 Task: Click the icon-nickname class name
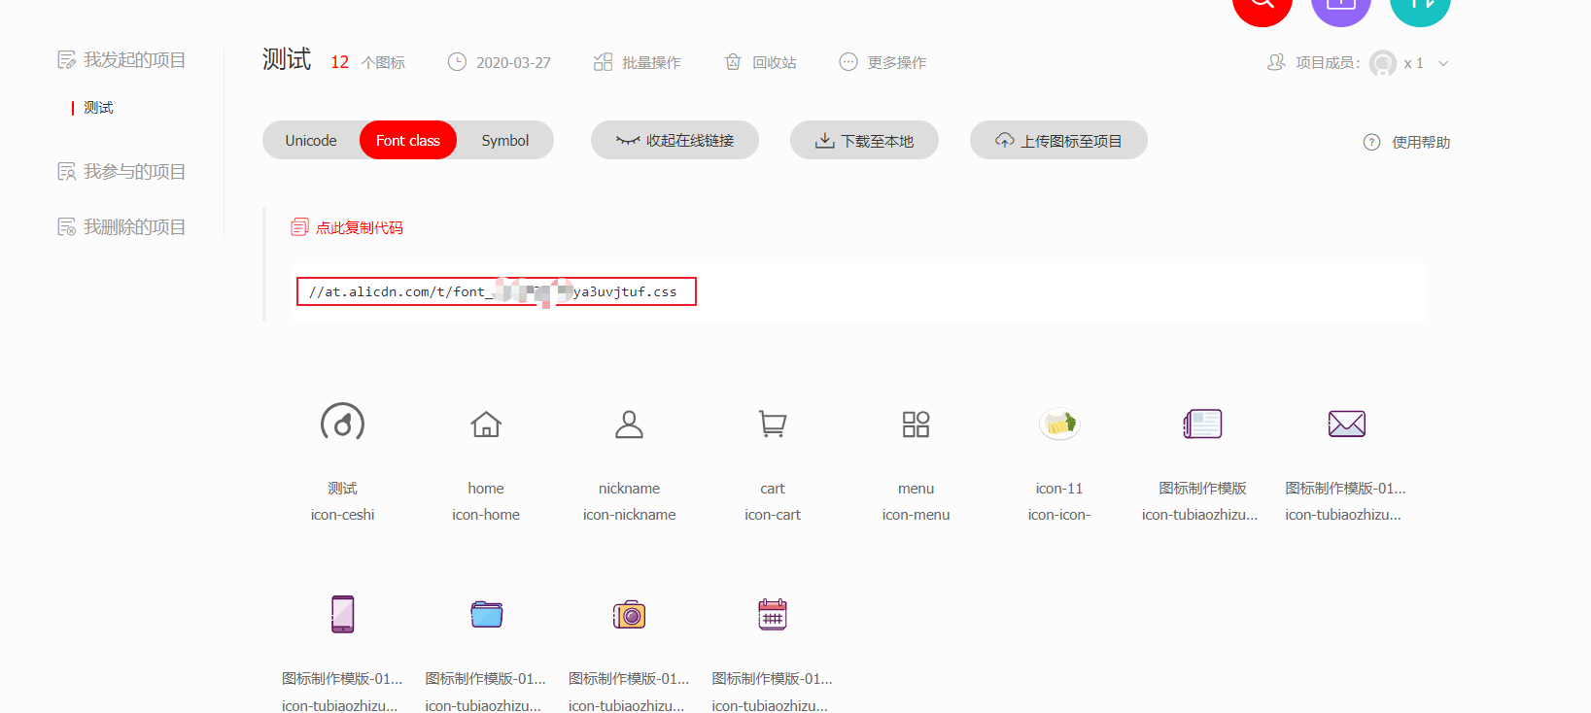(x=629, y=515)
